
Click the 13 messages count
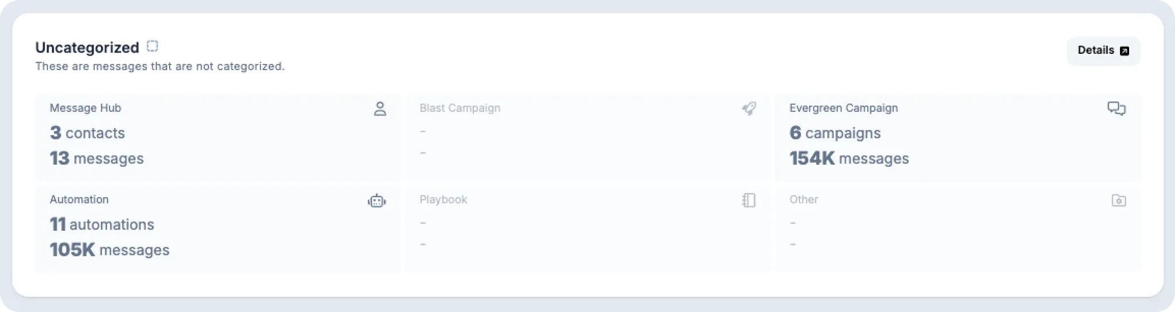click(x=96, y=159)
